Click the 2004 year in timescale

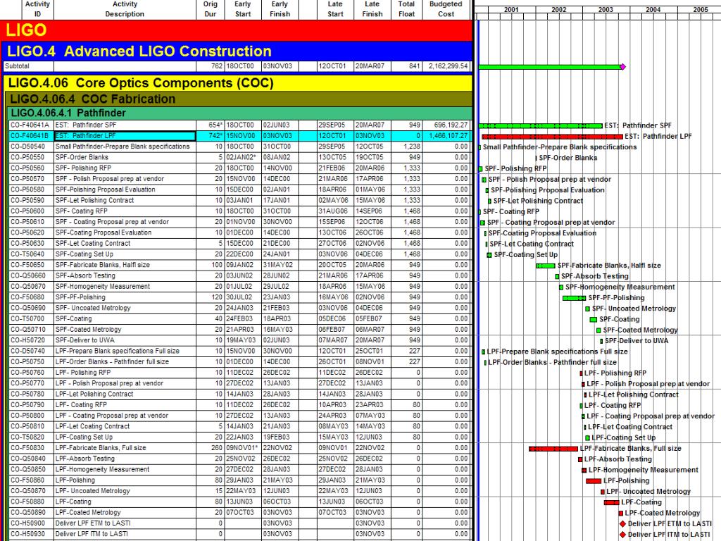pos(653,10)
